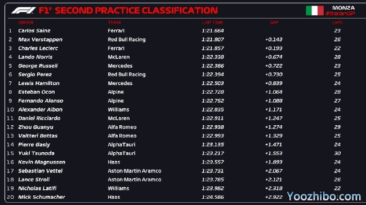
Task: Select Carlos Sainz in first place
Action: (34, 31)
